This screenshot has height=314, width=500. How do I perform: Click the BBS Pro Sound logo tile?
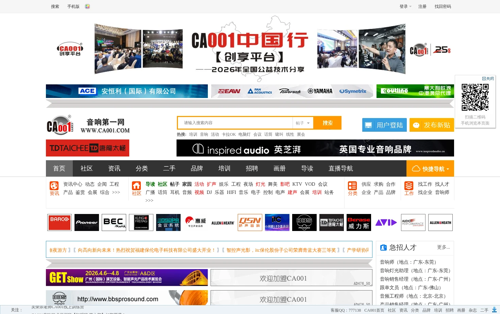[304, 222]
